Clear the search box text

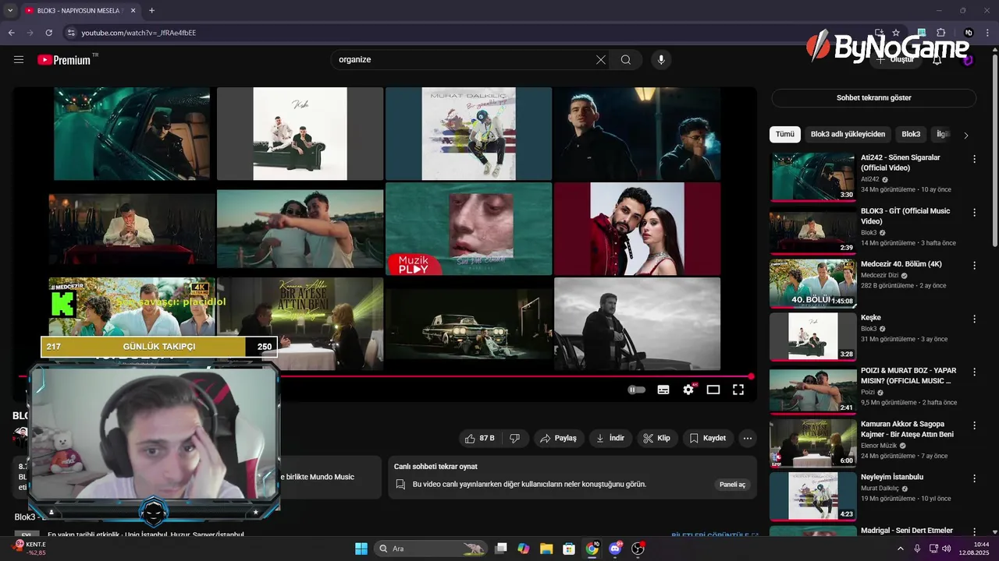[x=600, y=60]
